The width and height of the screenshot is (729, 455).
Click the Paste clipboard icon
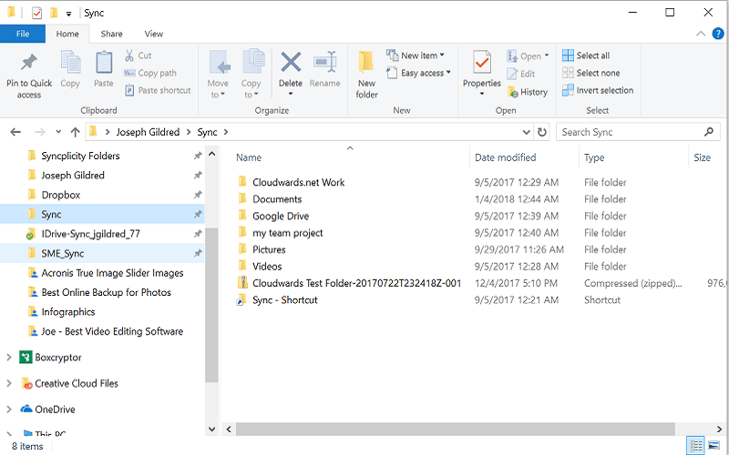104,62
